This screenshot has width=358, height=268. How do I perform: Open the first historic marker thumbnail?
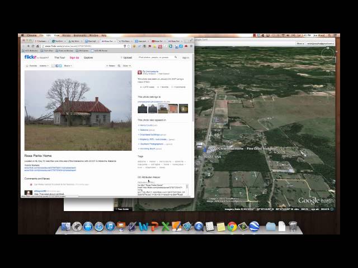[x=142, y=108]
